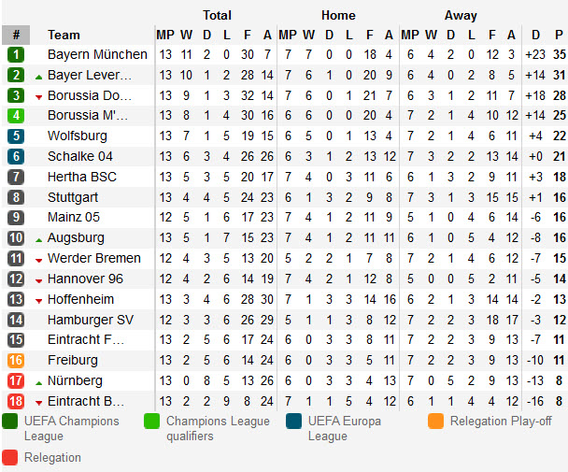
Task: Click the rank 4 Champions League qualifiers badge
Action: (x=16, y=116)
